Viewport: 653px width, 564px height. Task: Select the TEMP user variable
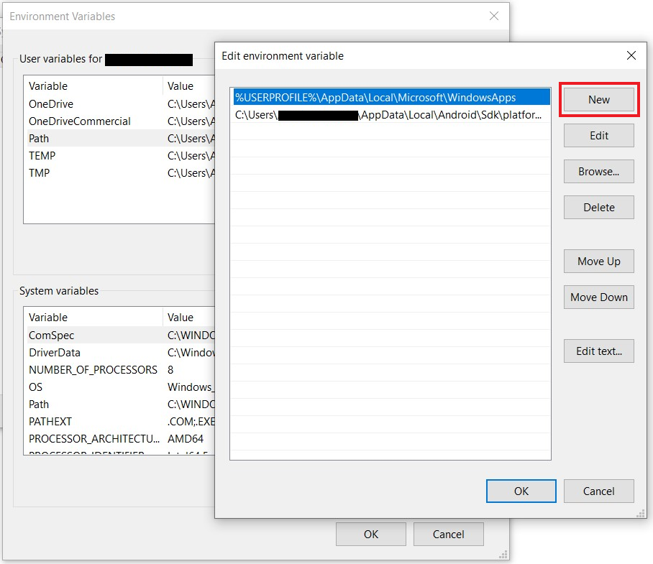[43, 155]
